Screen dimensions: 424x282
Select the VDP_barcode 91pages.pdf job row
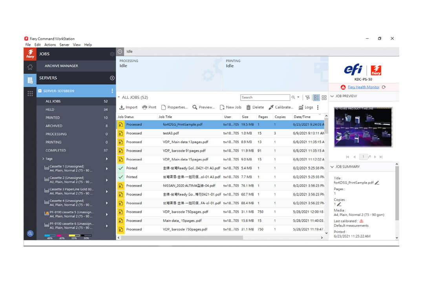[220, 151]
